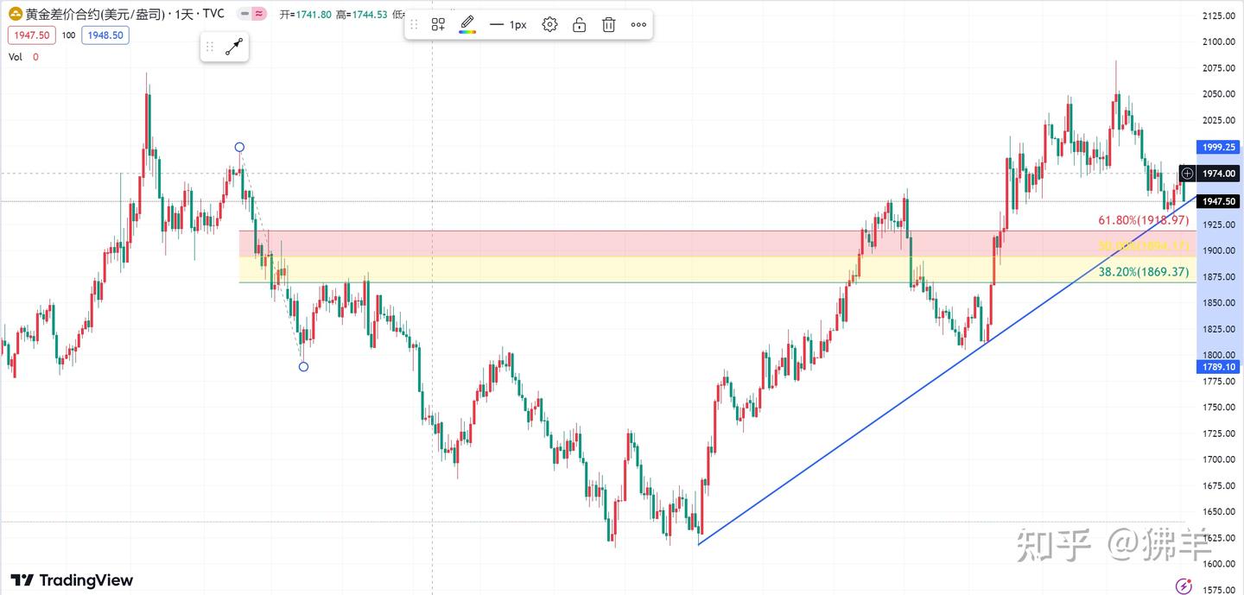1244x595 pixels.
Task: Click the plus crosshair button at 1974.00
Action: pos(1187,174)
